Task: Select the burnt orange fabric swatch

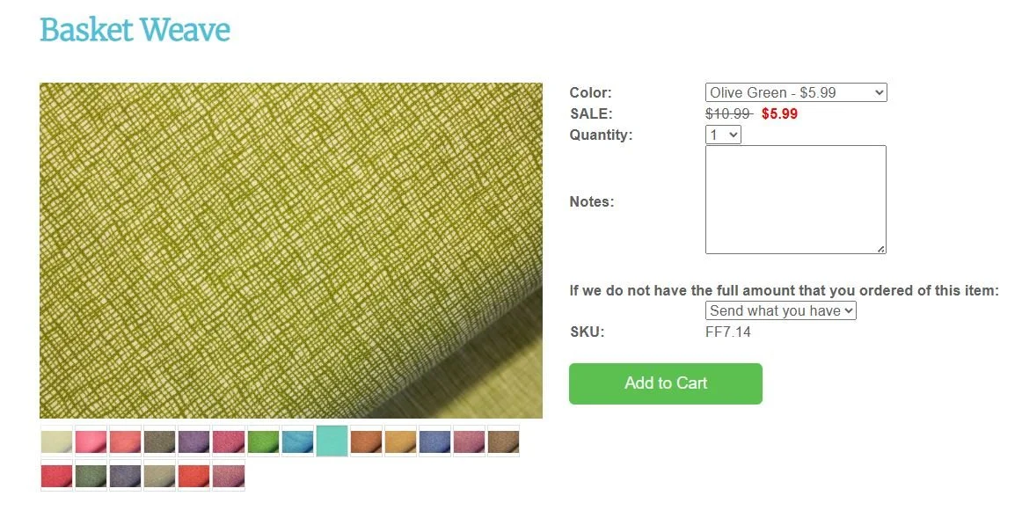Action: [366, 441]
